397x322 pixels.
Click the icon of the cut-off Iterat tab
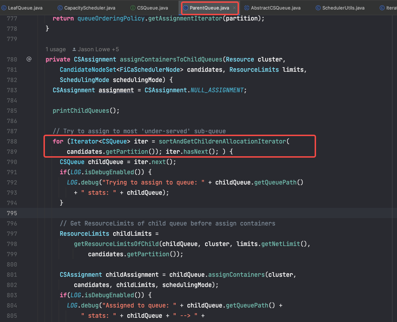(x=382, y=8)
